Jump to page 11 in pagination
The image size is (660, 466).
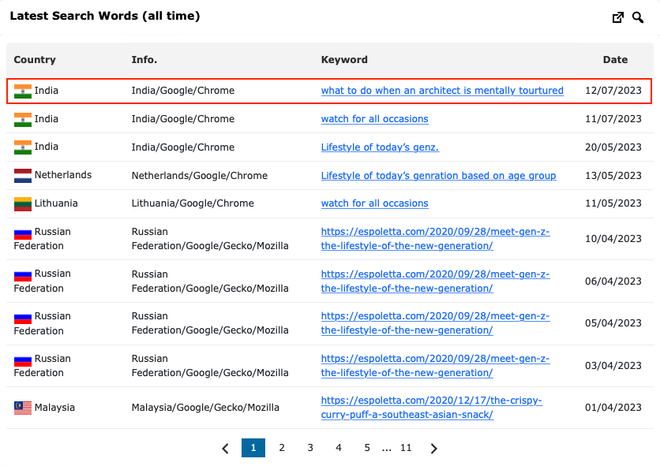pyautogui.click(x=406, y=448)
